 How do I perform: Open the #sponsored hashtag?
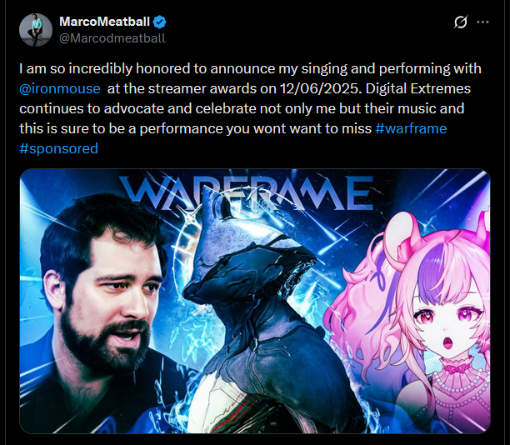coord(58,148)
